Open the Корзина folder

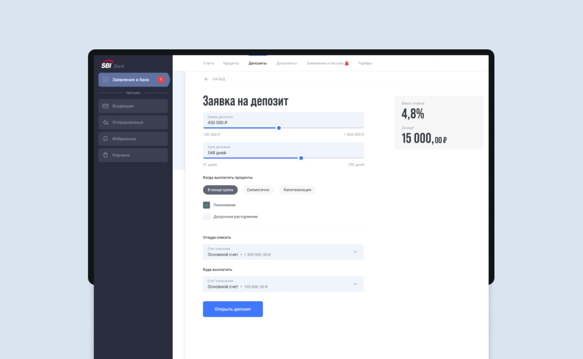(133, 155)
